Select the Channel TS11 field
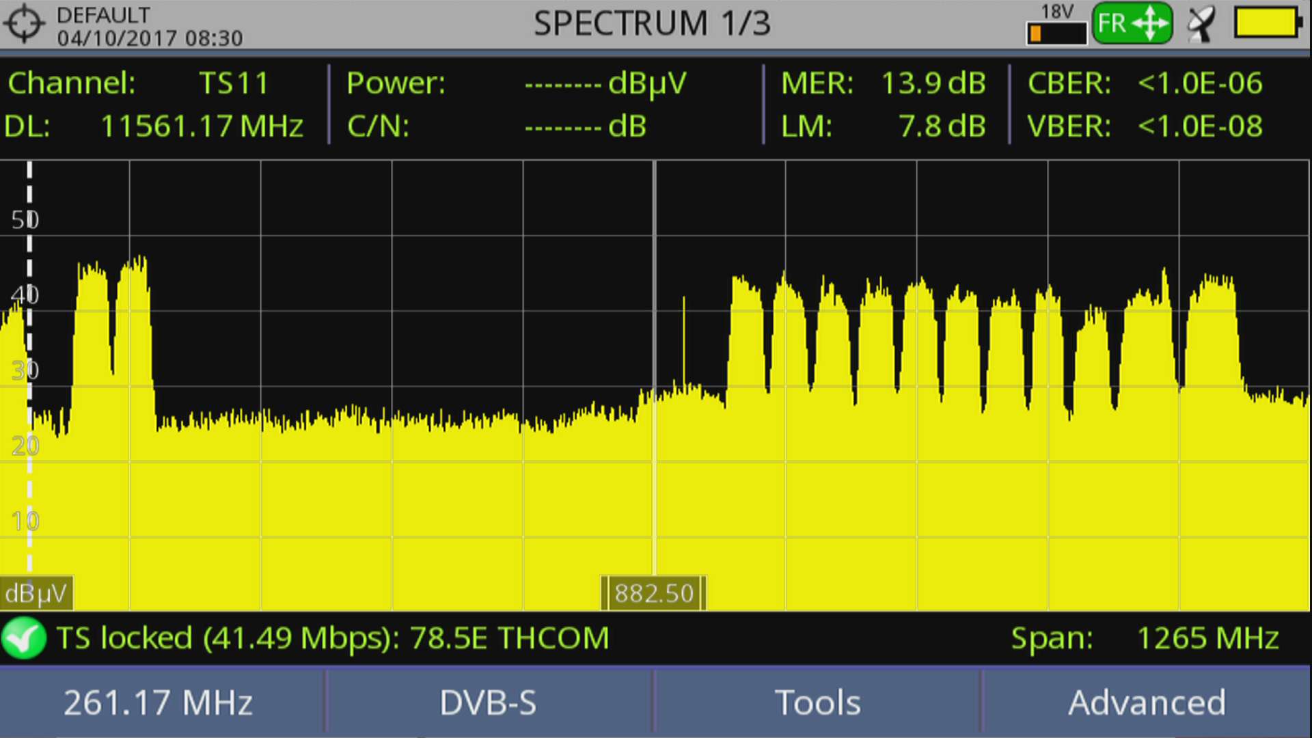Viewport: 1312px width, 738px height. (232, 83)
